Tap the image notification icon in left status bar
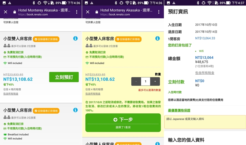 coord(4,3)
